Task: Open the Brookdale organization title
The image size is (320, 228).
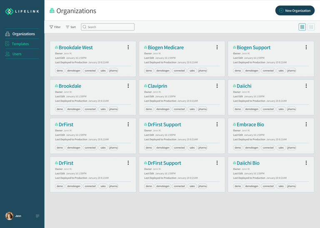Action: 70,86
